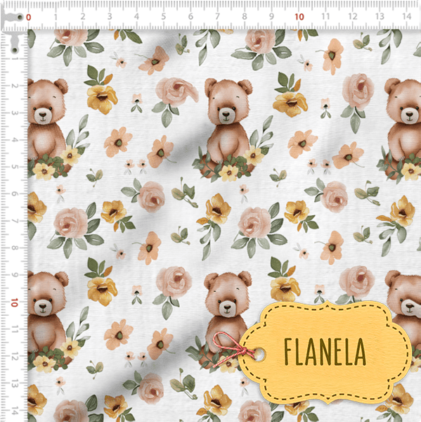421x422 pixels.
Task: Click the number 12 on the top ruler
Action: [x=353, y=16]
